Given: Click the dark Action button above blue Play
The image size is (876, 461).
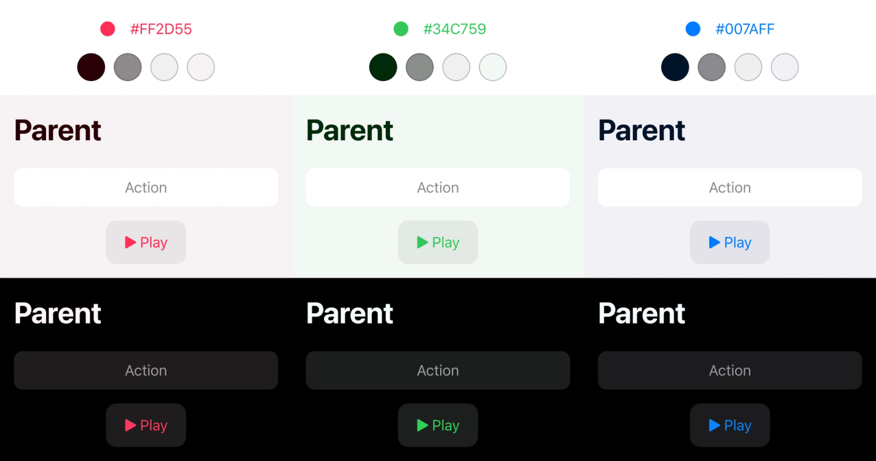Looking at the screenshot, I should [730, 370].
